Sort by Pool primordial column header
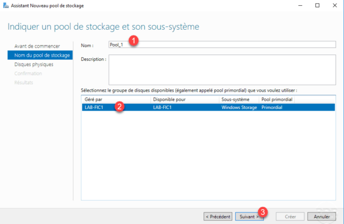This screenshot has width=344, height=224. [x=277, y=100]
